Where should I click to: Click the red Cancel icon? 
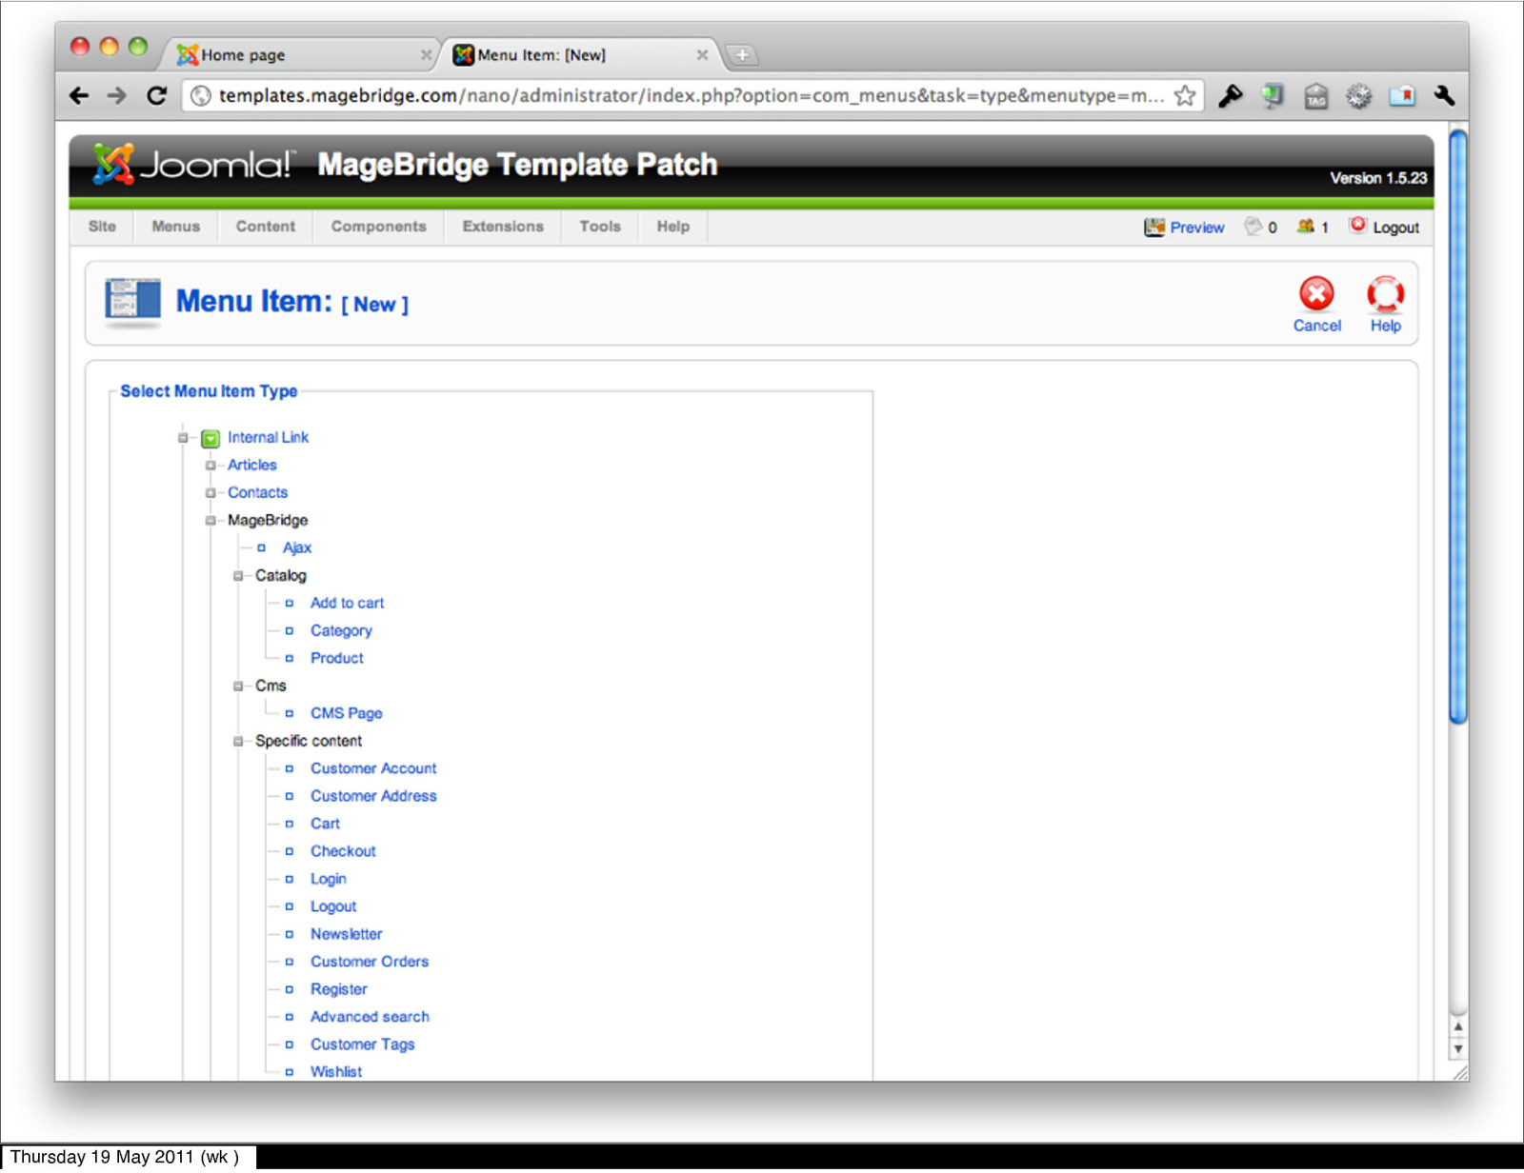tap(1316, 294)
